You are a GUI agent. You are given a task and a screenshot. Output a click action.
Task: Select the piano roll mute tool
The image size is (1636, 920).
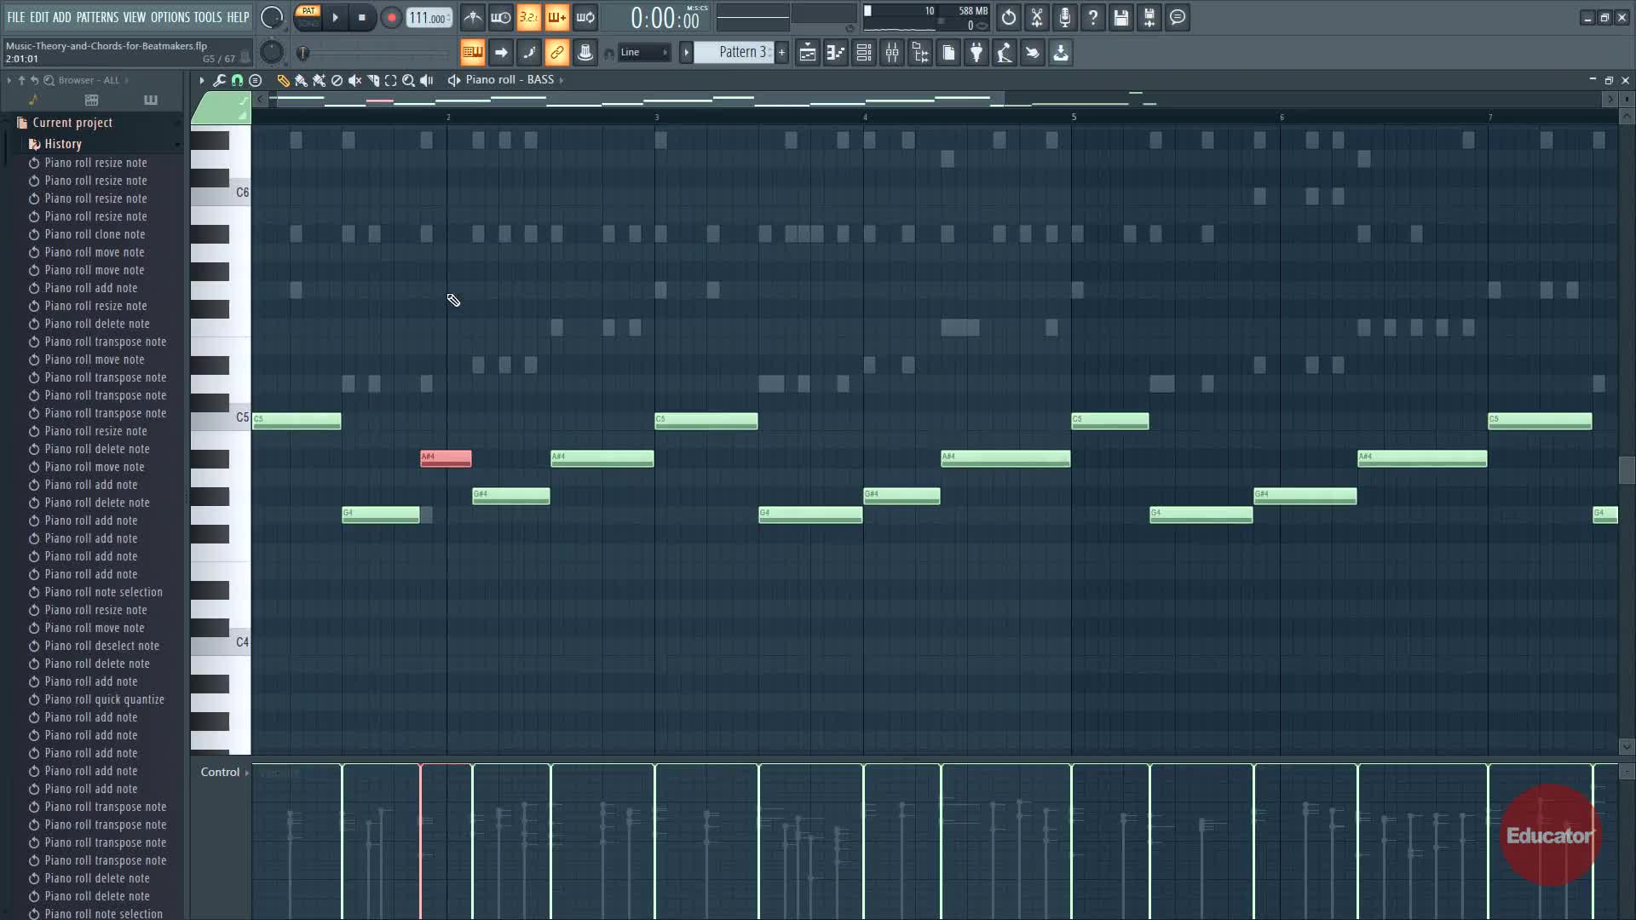pyautogui.click(x=354, y=80)
